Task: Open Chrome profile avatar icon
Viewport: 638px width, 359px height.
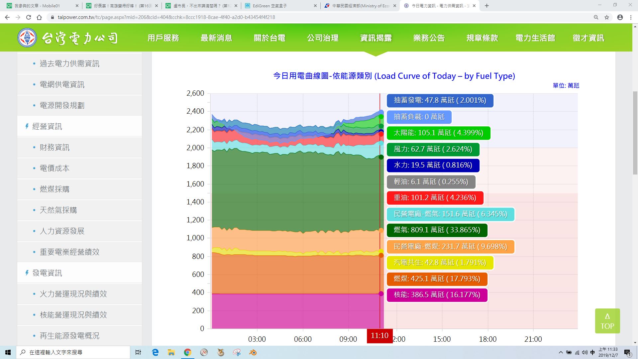Action: point(620,17)
